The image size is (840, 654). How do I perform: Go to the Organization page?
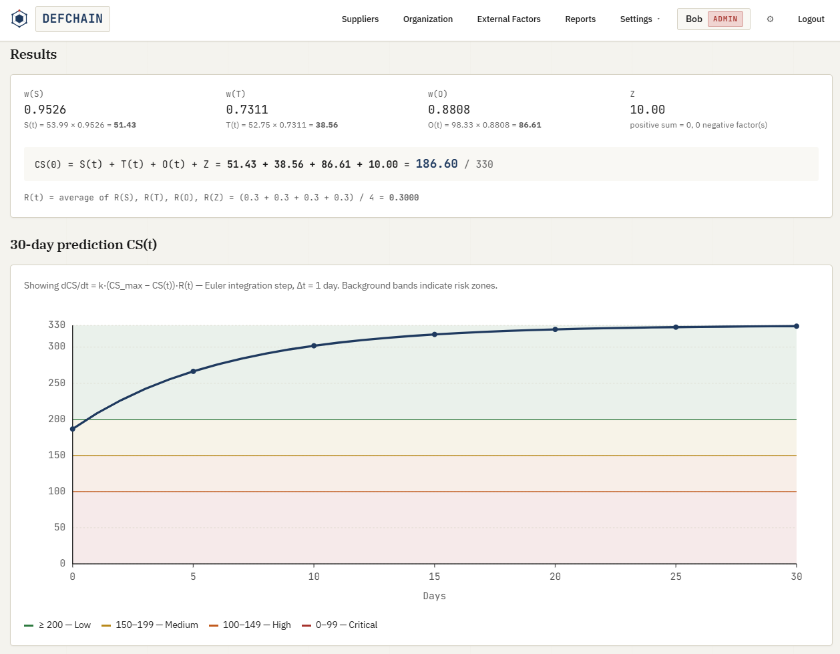[428, 19]
